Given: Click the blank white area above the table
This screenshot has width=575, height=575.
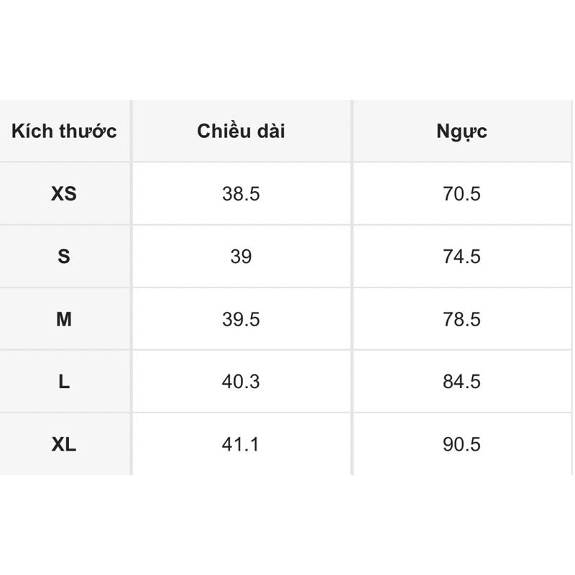Looking at the screenshot, I should coord(287,50).
